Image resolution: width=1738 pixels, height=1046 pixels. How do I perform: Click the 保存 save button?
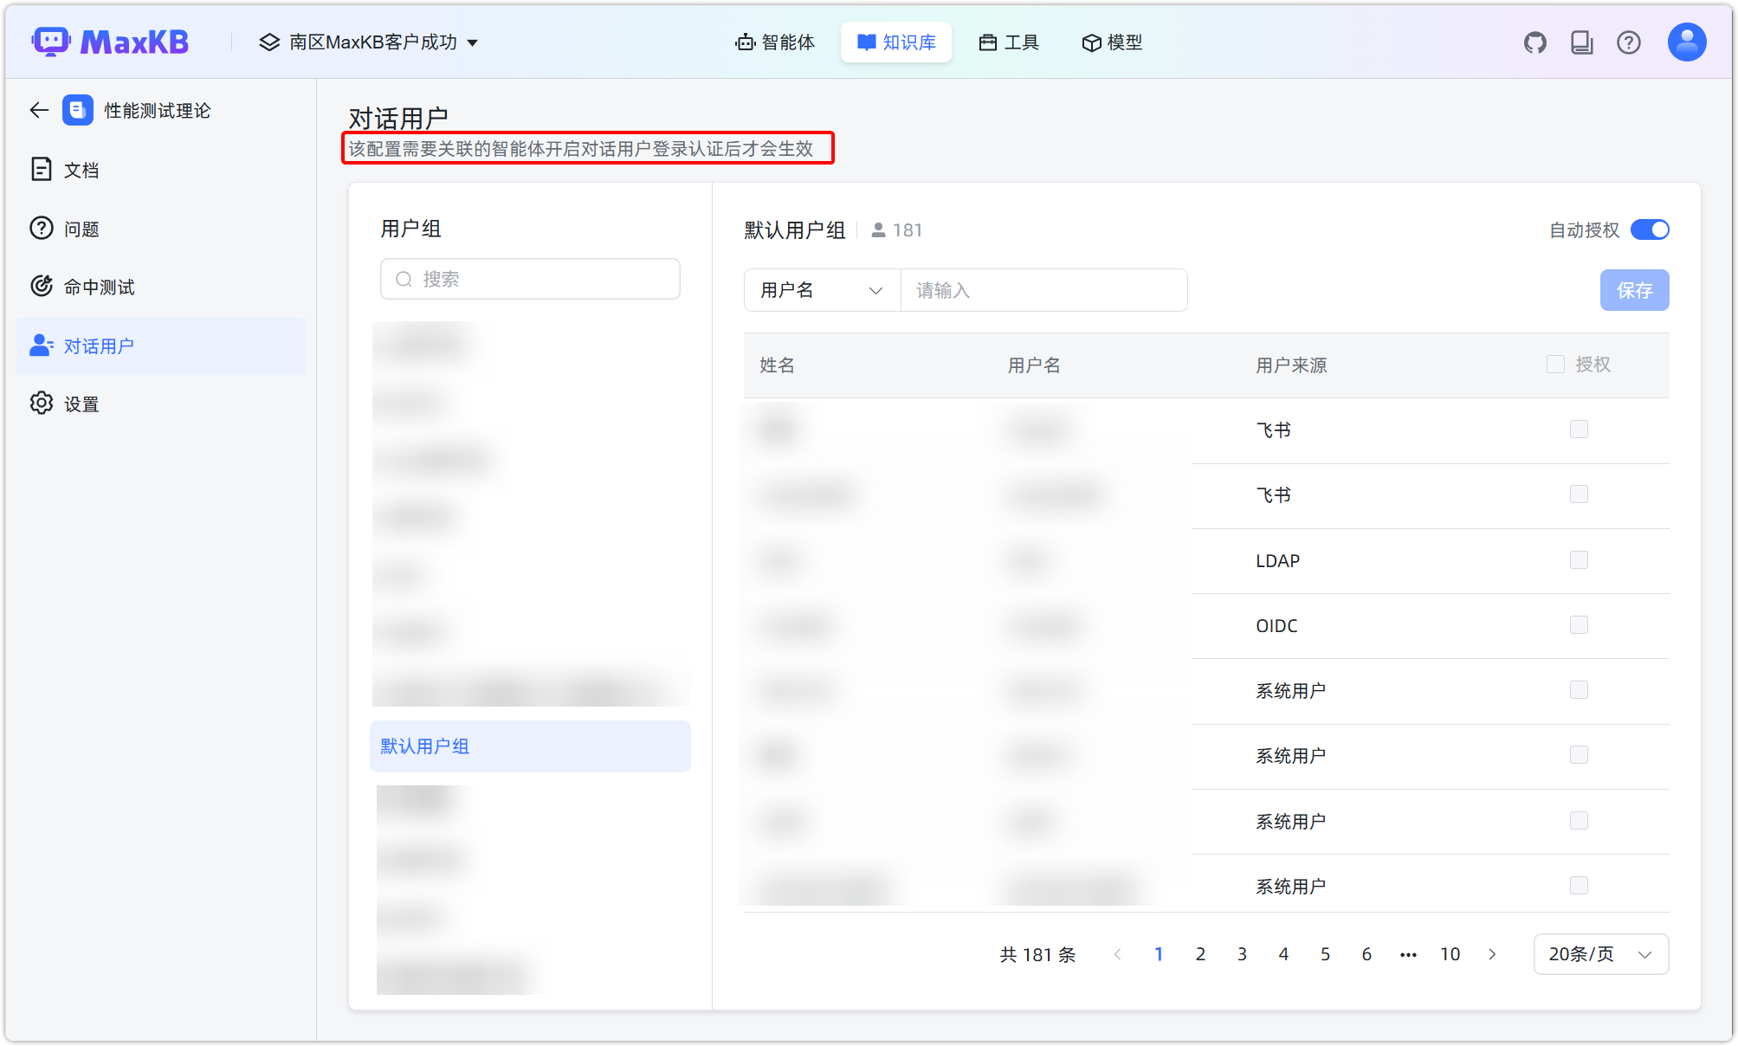click(x=1634, y=290)
